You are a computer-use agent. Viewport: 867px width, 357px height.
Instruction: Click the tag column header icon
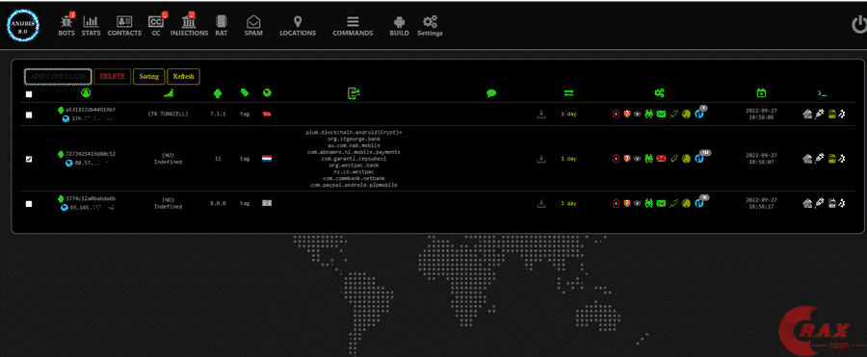(x=245, y=92)
